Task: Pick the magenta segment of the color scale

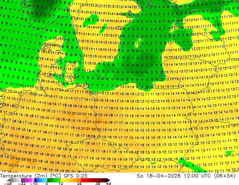Action: pyautogui.click(x=30, y=180)
